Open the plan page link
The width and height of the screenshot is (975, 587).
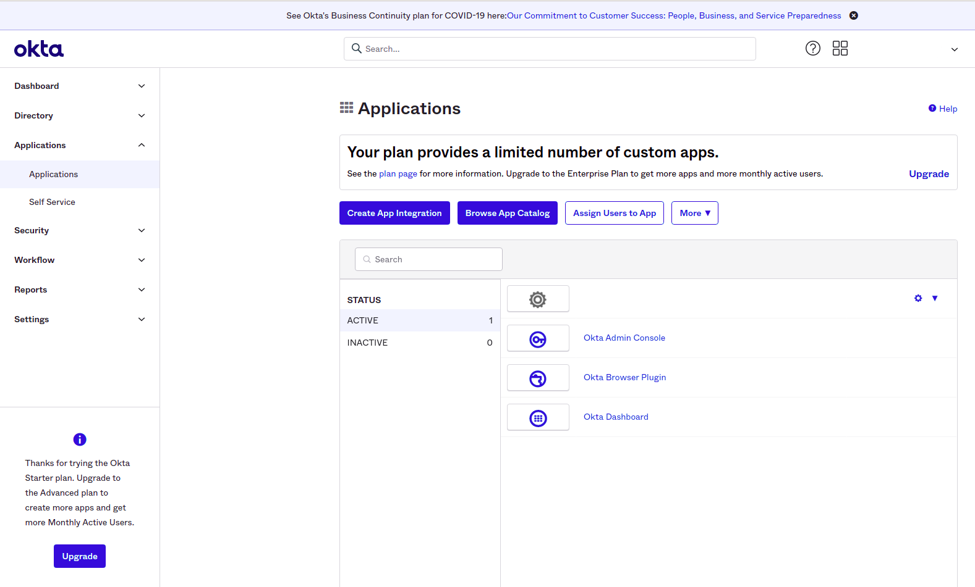pos(398,174)
